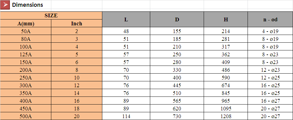Select the n - ød column header
The image size is (293, 120).
[x=270, y=19]
